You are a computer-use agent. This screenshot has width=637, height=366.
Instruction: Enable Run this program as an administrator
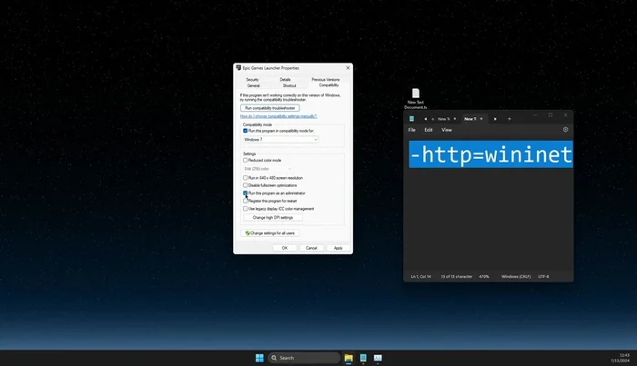(x=246, y=193)
